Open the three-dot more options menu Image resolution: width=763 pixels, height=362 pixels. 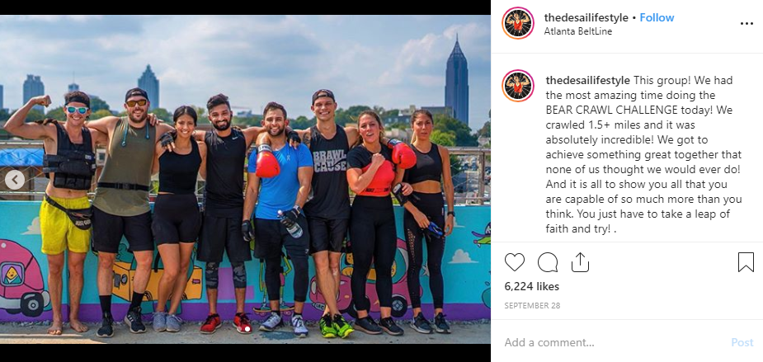point(747,23)
